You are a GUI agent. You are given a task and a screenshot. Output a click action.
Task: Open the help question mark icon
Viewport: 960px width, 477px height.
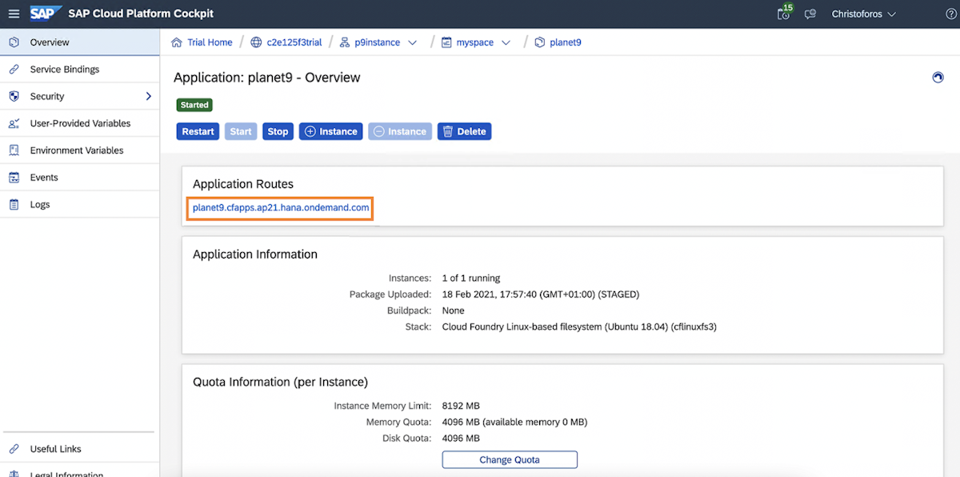[950, 14]
